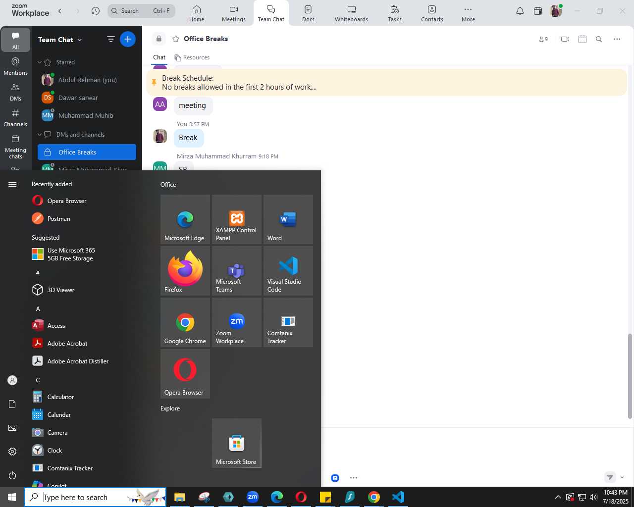This screenshot has height=507, width=634.
Task: Switch to Resources tab
Action: click(192, 57)
